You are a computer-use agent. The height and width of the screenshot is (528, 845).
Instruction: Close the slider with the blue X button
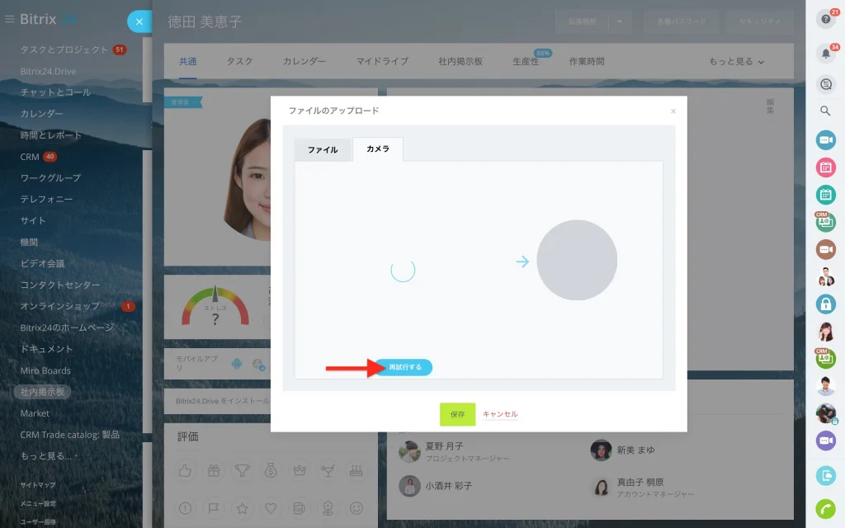[x=139, y=21]
